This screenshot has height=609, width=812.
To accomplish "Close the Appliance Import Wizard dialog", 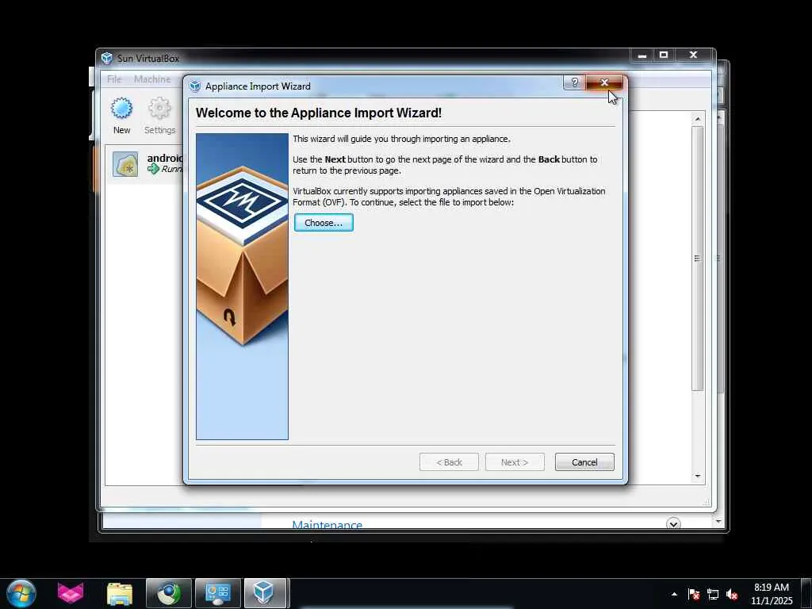I will (604, 82).
